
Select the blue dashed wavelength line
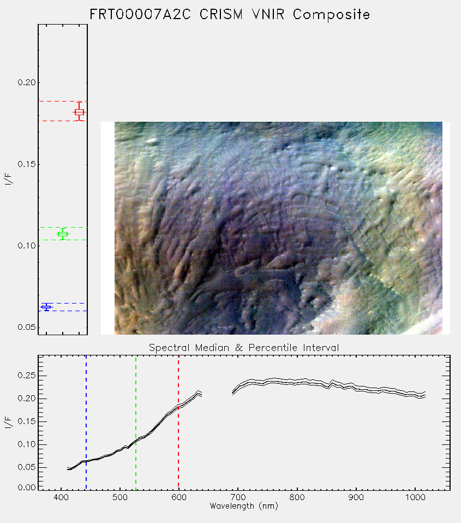click(86, 422)
